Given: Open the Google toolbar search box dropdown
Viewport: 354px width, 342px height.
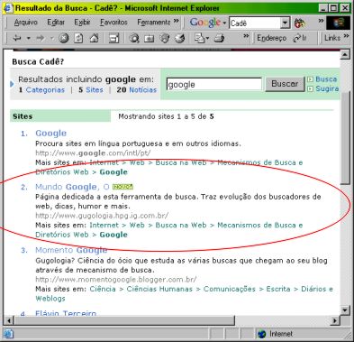Looking at the screenshot, I should (x=286, y=23).
